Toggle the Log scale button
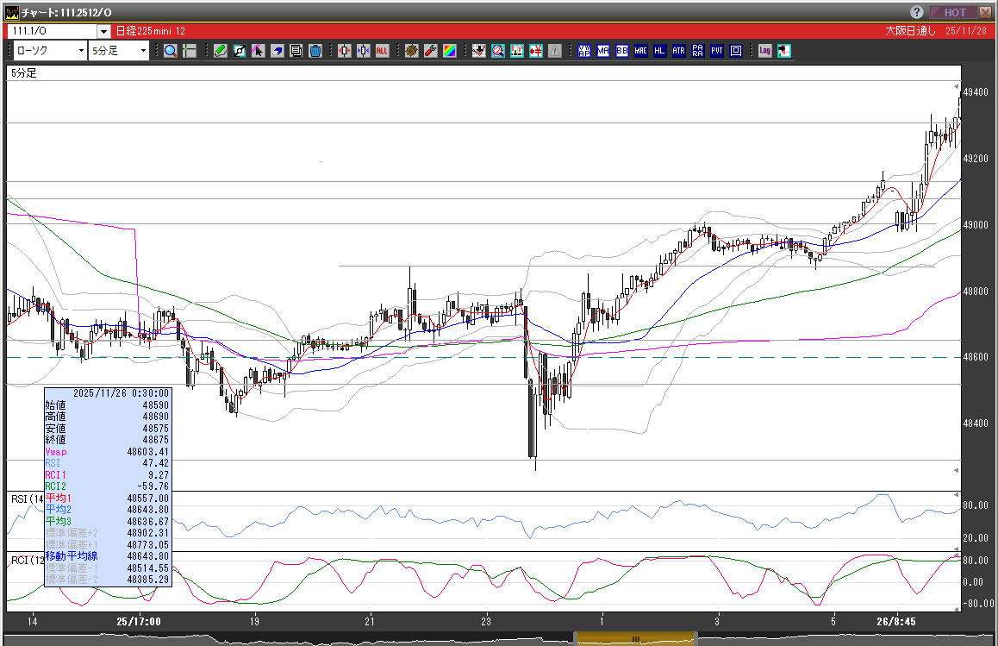 click(764, 51)
